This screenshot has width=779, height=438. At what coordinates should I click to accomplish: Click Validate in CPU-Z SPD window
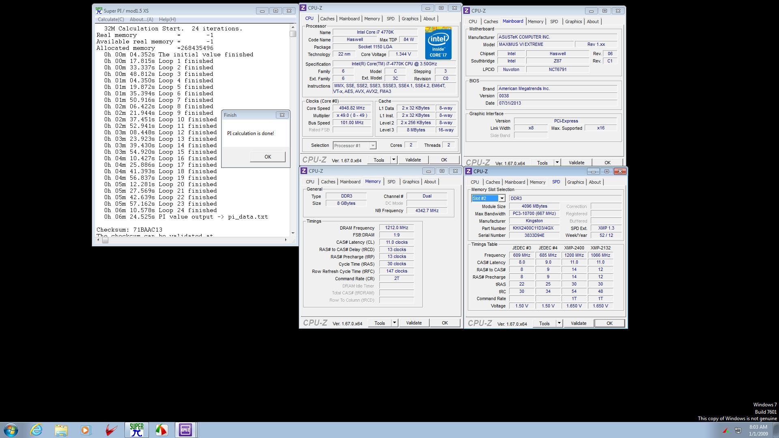point(578,323)
